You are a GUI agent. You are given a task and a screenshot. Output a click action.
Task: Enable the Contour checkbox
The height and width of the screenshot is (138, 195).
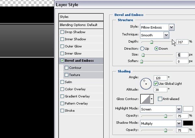[66, 68]
